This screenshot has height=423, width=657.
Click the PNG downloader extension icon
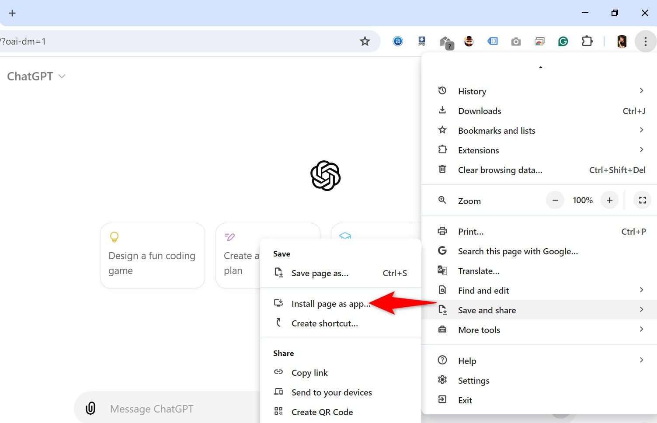point(421,41)
